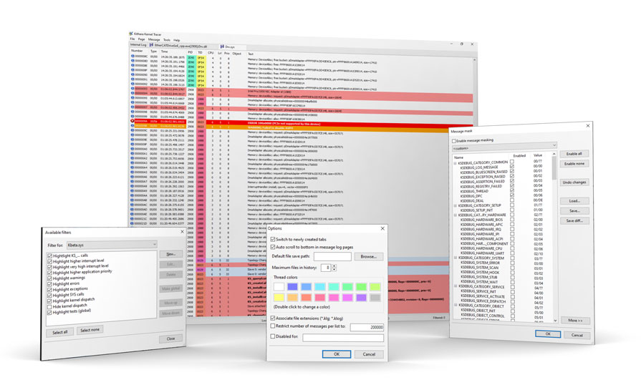Click the Disabled for text field
Viewport: 641px width, 385px height.
pyautogui.click(x=343, y=337)
